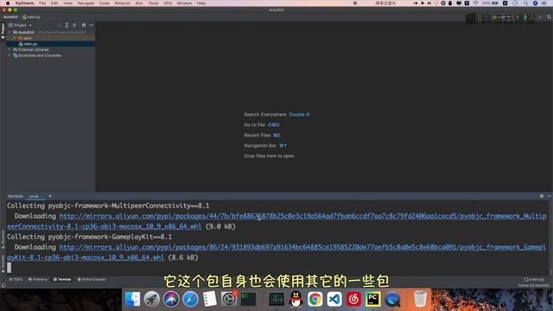Open System Preferences from the Dock
This screenshot has width=553, height=311.
[x=229, y=299]
